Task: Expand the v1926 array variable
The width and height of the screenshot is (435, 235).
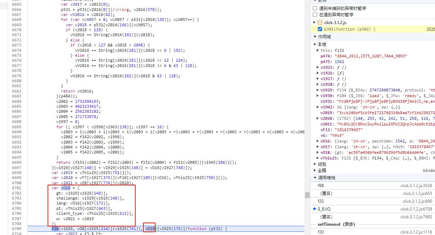Action: point(318,73)
